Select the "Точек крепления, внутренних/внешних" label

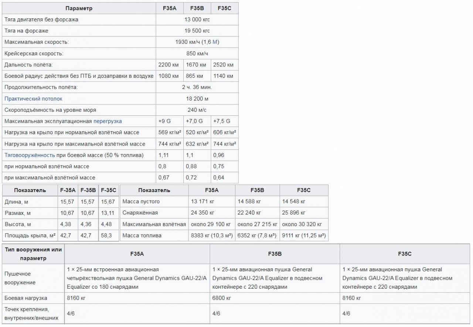pyautogui.click(x=31, y=313)
